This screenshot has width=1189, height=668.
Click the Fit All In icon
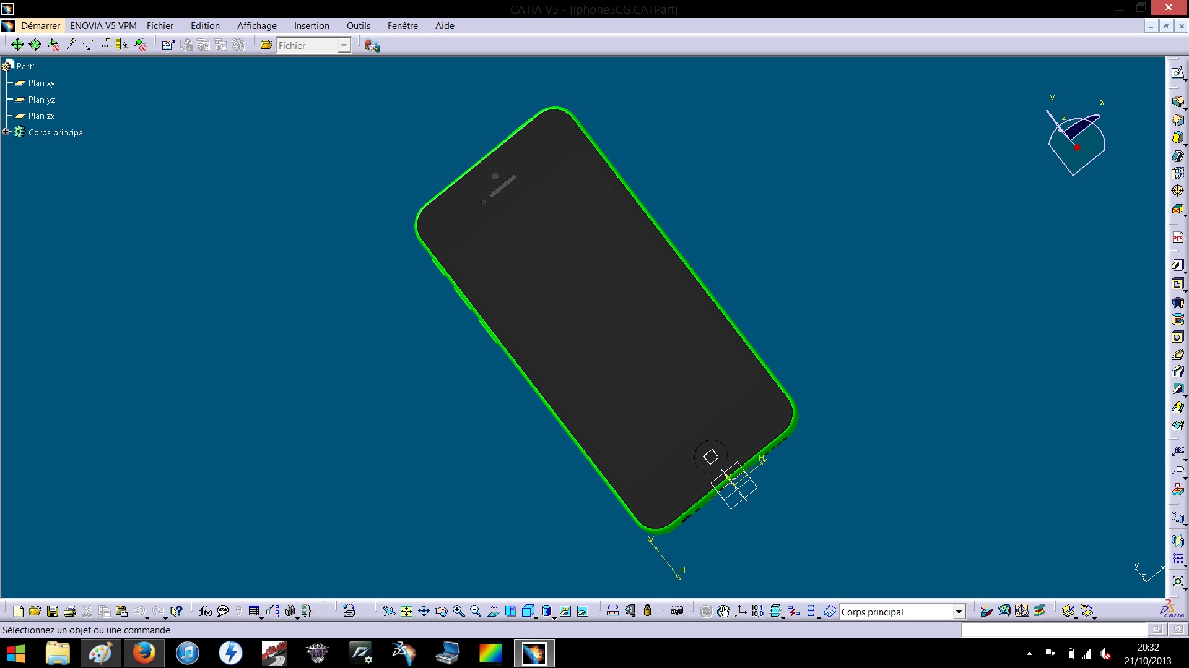[406, 612]
